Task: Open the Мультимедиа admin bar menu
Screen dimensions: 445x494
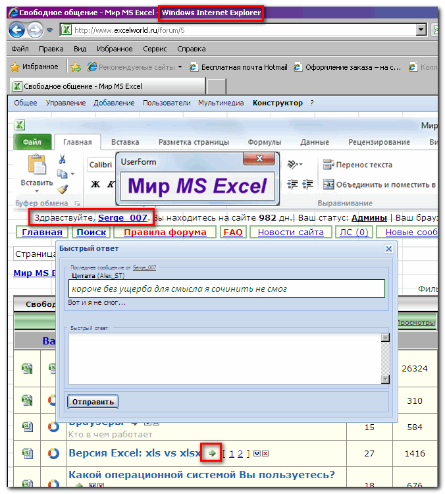Action: pos(221,103)
